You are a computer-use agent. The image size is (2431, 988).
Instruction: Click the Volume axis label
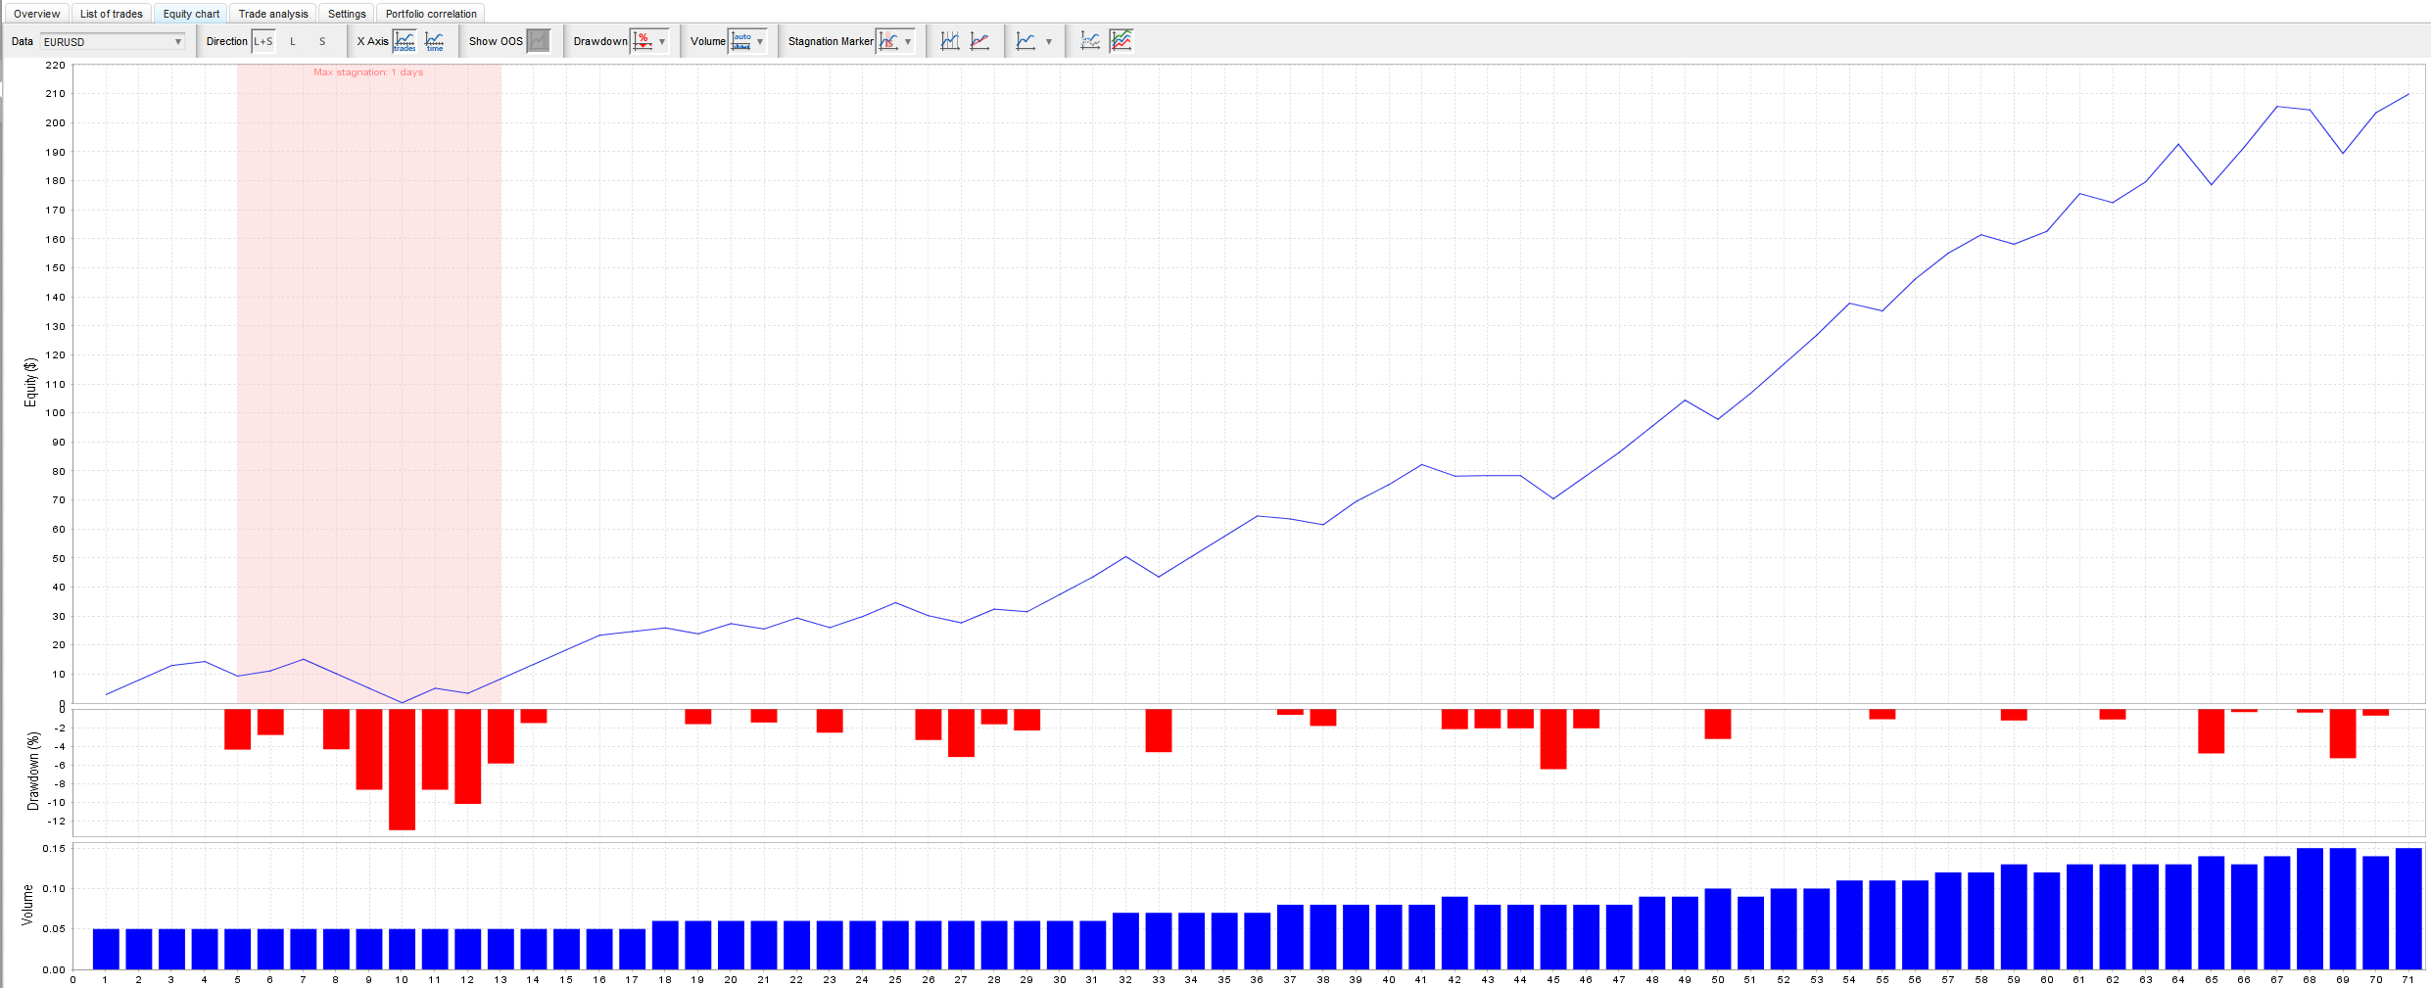[27, 905]
